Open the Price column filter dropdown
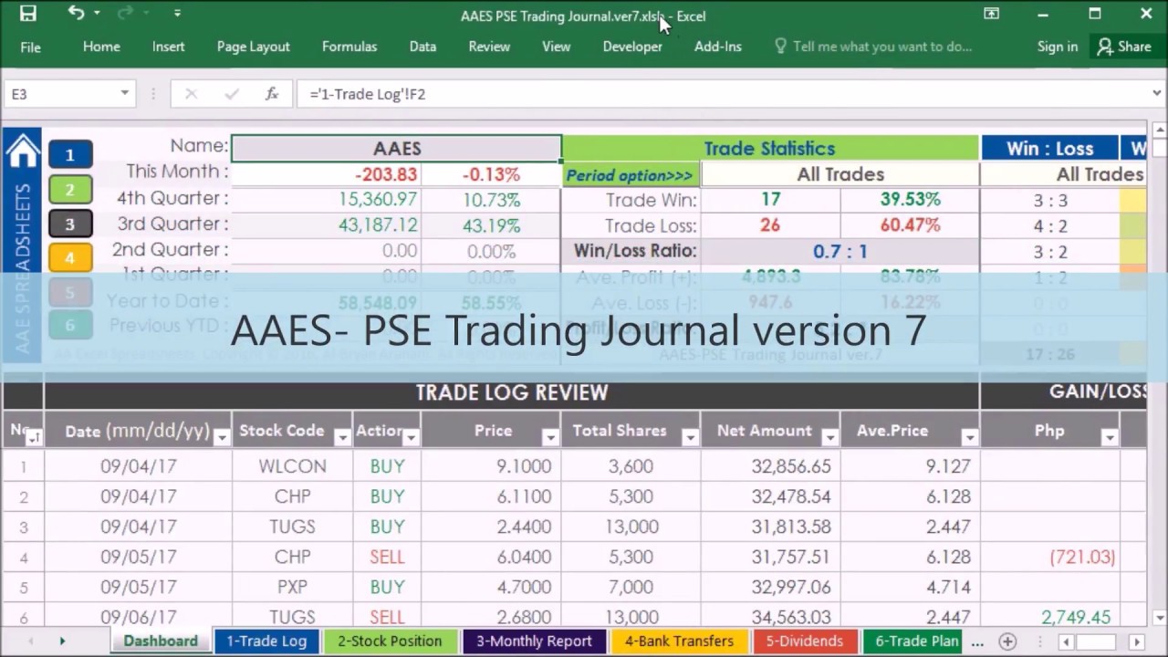The height and width of the screenshot is (657, 1168). point(550,438)
